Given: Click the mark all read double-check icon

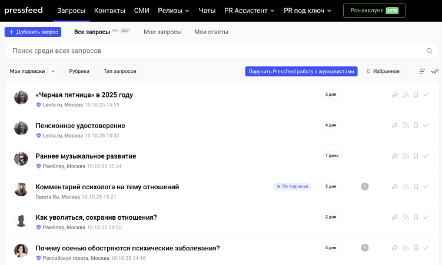Looking at the screenshot, I should (x=435, y=72).
